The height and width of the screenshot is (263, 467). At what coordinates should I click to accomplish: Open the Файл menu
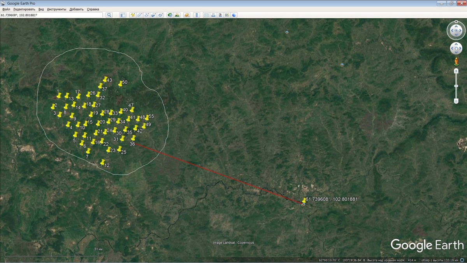pos(6,9)
